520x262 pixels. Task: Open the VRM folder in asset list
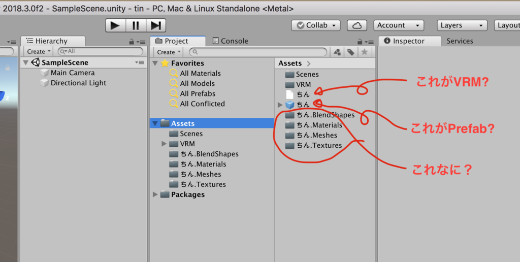coord(303,84)
